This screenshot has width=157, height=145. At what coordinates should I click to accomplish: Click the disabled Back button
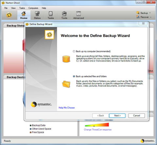100,116
